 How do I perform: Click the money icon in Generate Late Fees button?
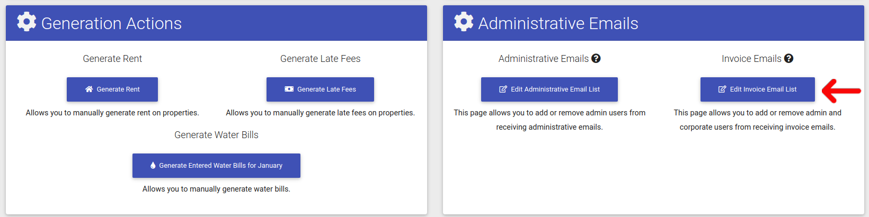pos(289,89)
